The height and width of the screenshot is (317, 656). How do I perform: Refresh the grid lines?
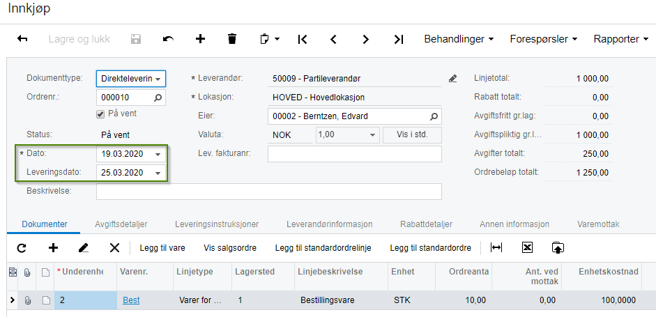pyautogui.click(x=22, y=248)
